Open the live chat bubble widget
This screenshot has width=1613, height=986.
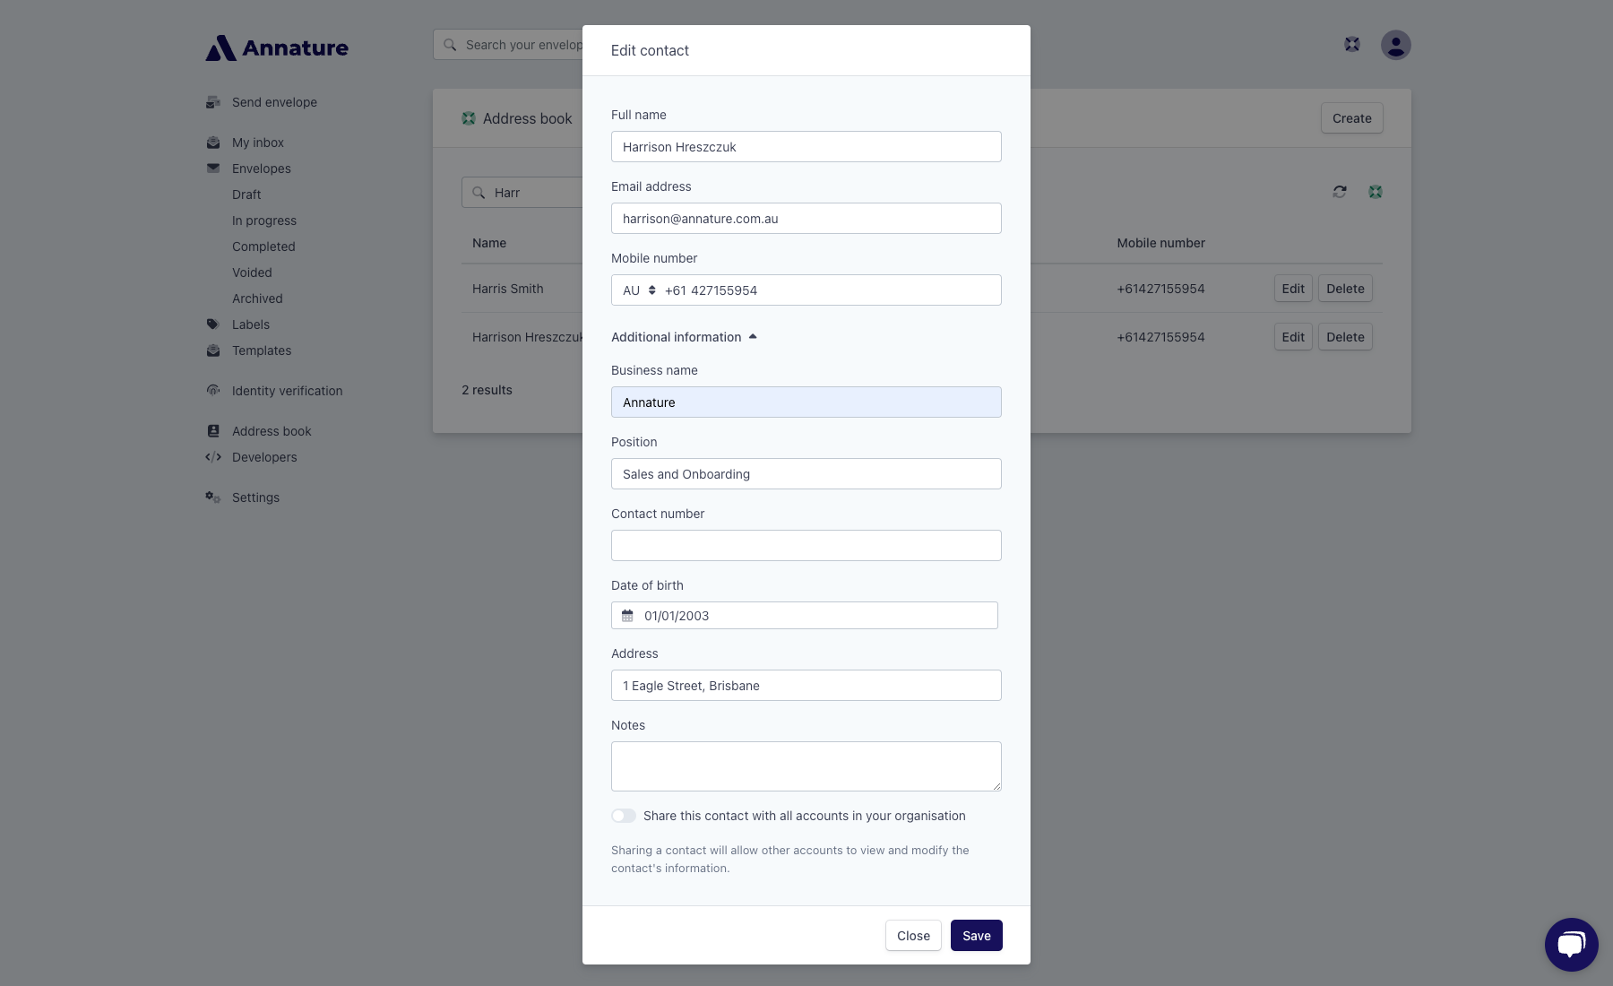point(1571,944)
